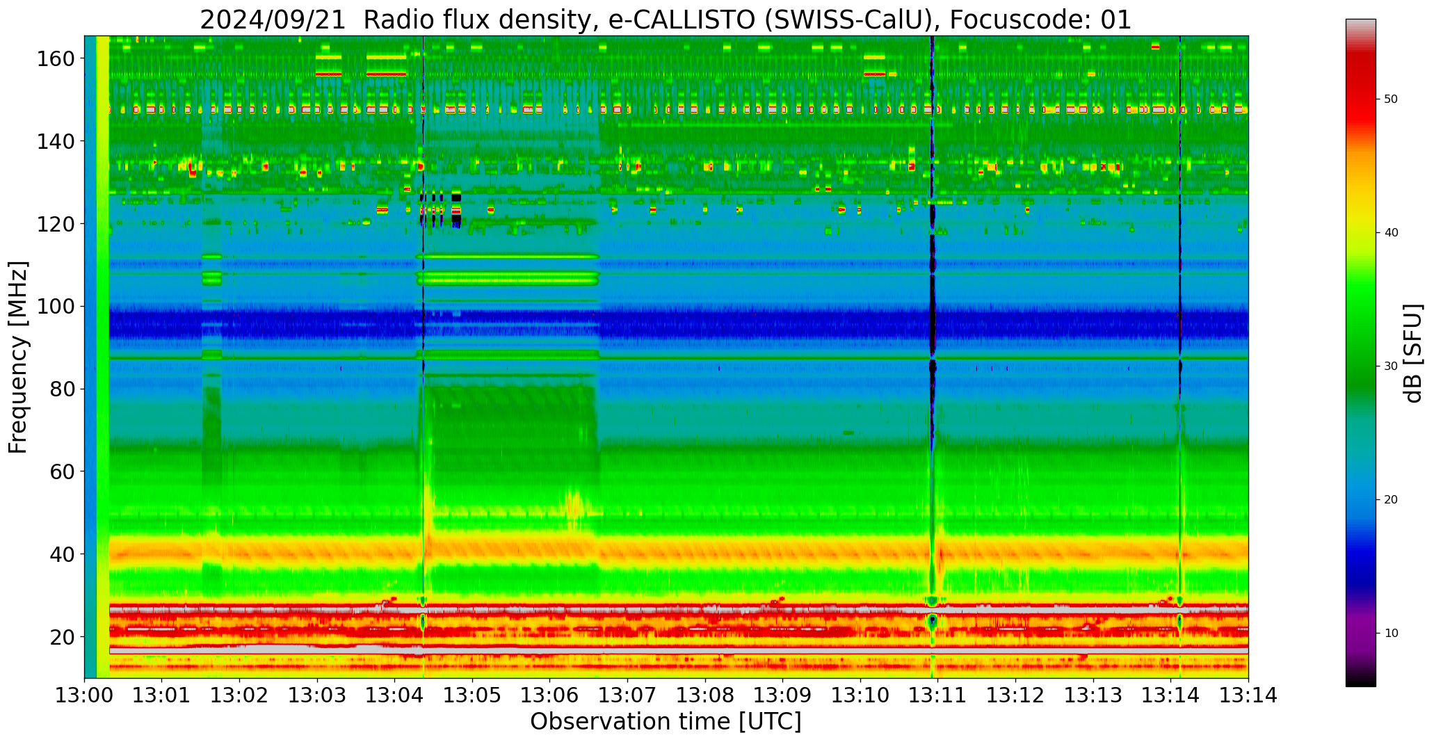
Task: Click the colorbar tick label 50
Action: pyautogui.click(x=1391, y=99)
